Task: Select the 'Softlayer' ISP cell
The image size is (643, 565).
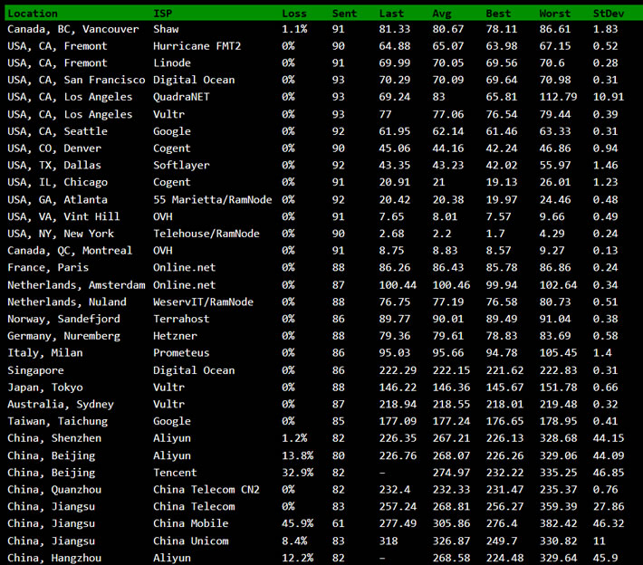Action: tap(181, 165)
